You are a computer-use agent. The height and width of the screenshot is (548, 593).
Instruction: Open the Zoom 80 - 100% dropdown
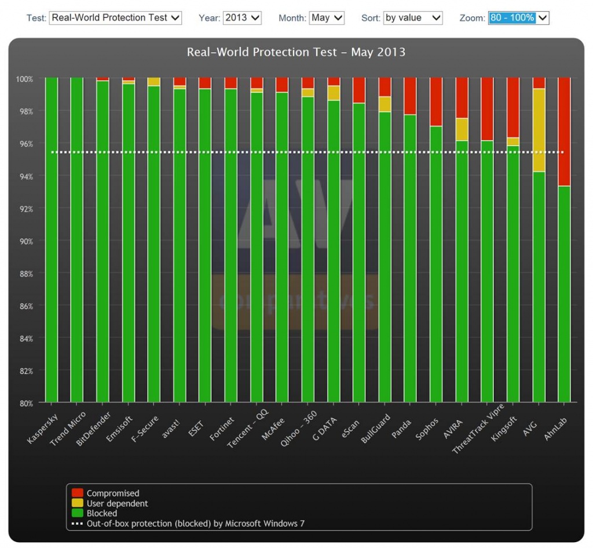[518, 18]
